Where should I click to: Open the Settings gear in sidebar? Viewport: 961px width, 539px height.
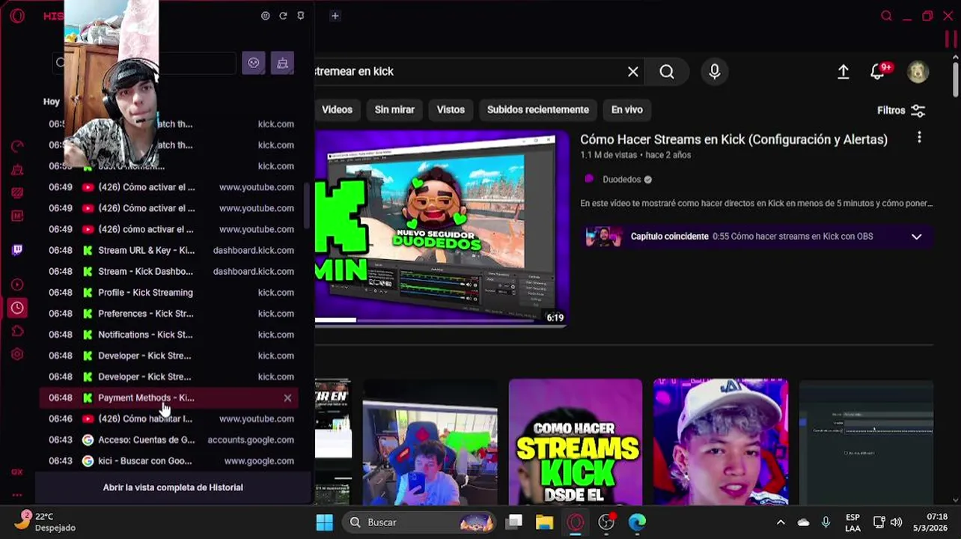[17, 354]
